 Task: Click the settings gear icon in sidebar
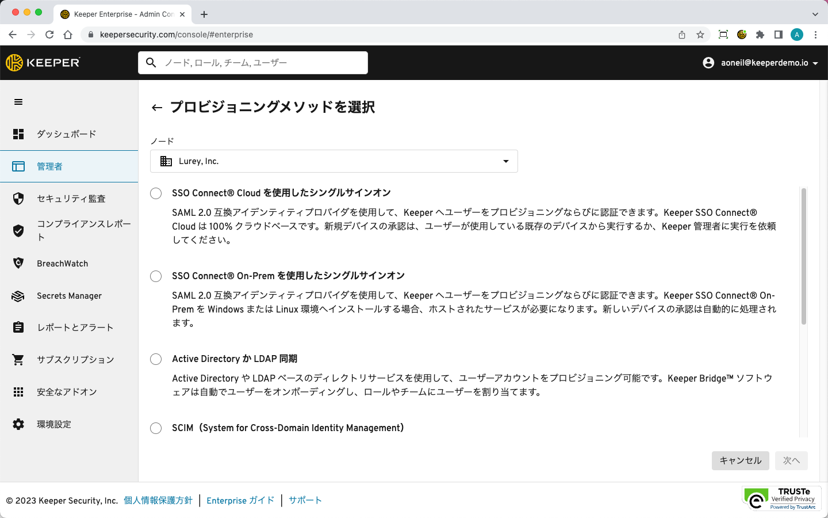[18, 424]
